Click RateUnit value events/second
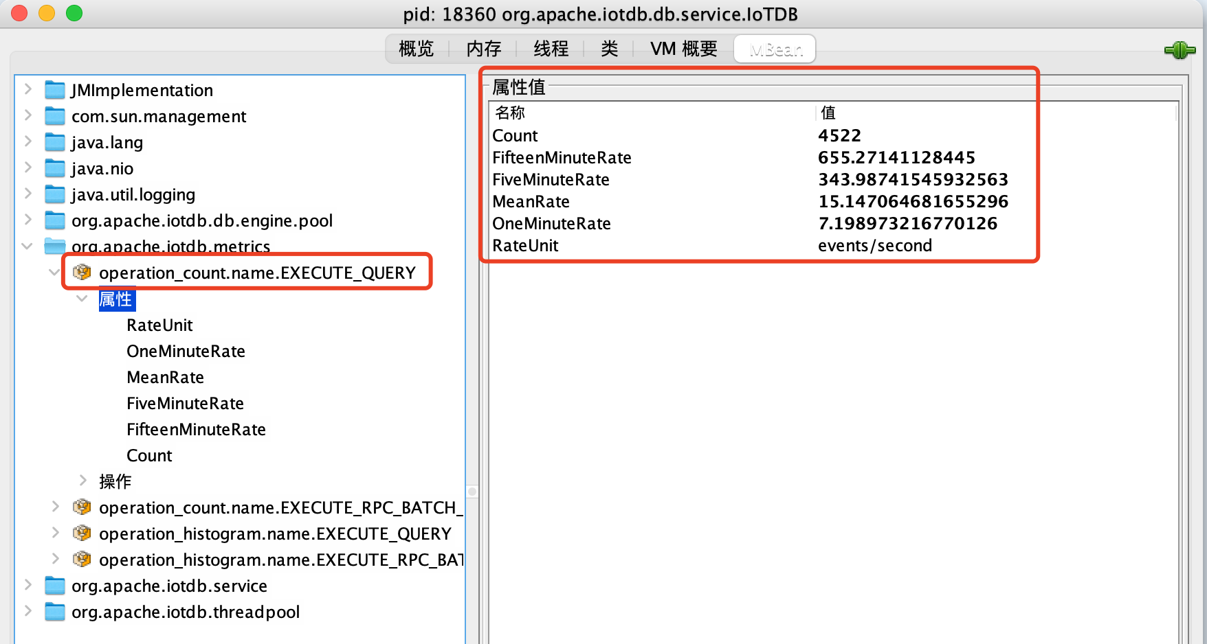The height and width of the screenshot is (644, 1207). pos(875,246)
